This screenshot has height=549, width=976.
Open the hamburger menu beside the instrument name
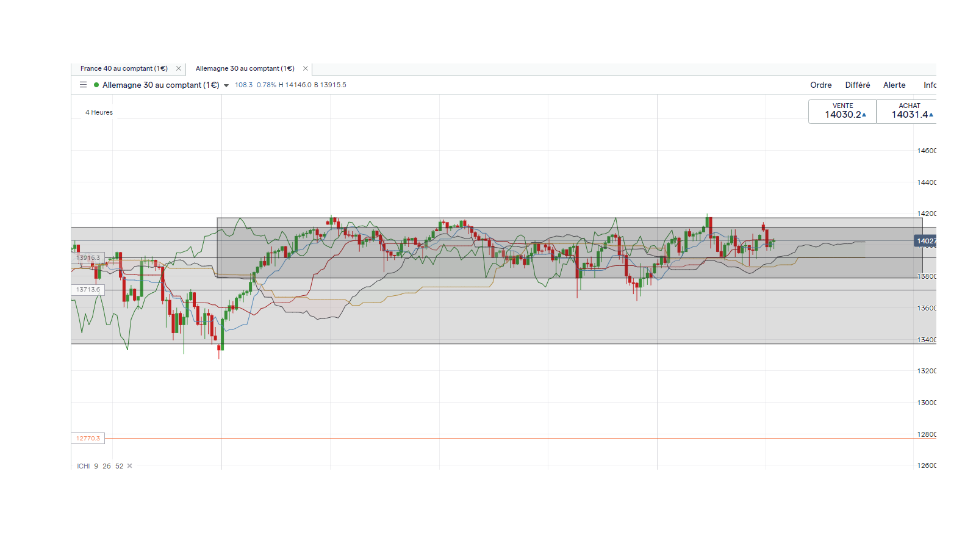[84, 85]
